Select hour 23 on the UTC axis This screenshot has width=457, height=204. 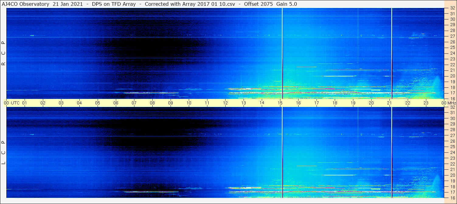tap(426, 103)
